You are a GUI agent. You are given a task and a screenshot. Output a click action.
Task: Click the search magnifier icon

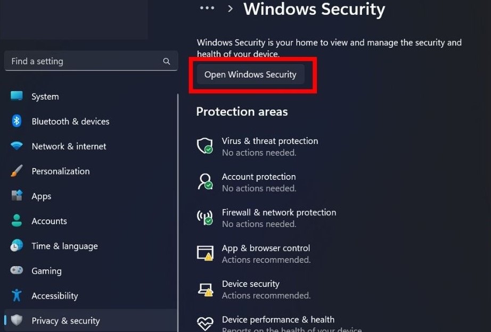point(166,61)
